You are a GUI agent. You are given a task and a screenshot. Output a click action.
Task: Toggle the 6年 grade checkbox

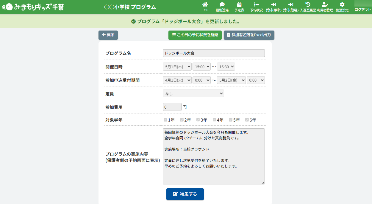[x=247, y=120]
